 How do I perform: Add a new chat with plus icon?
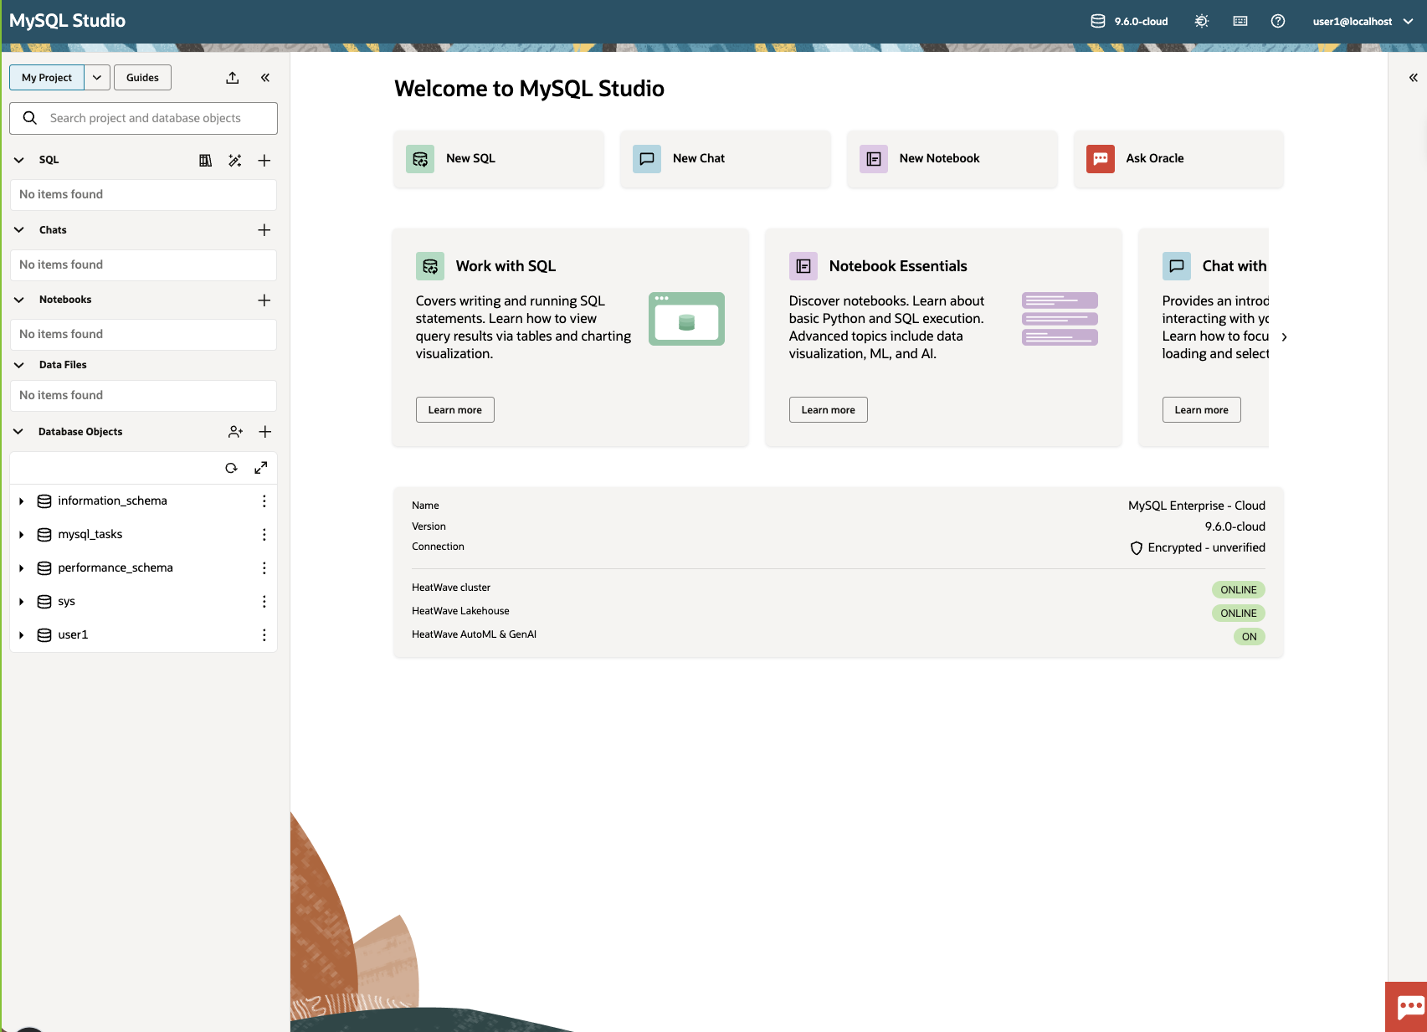(x=264, y=230)
